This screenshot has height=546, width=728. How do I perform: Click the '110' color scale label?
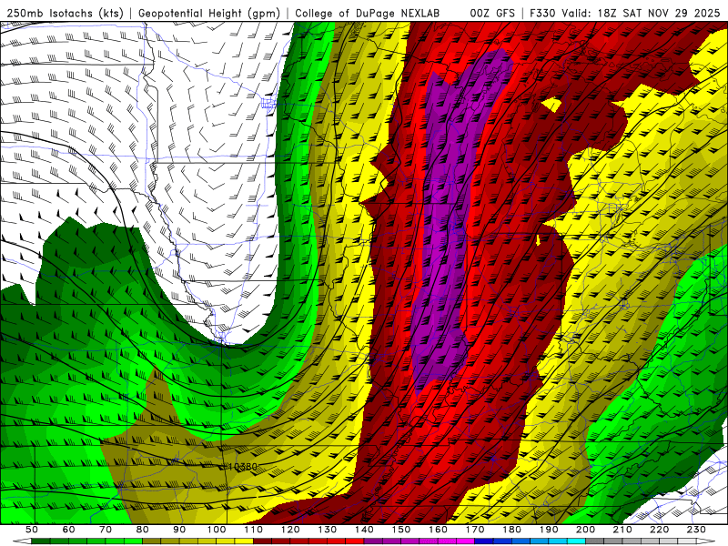(x=253, y=530)
